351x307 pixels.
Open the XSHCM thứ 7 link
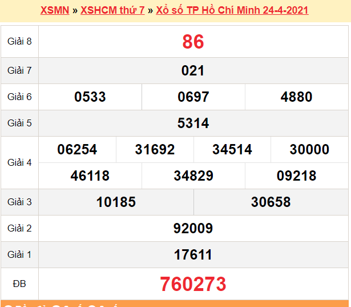click(112, 10)
